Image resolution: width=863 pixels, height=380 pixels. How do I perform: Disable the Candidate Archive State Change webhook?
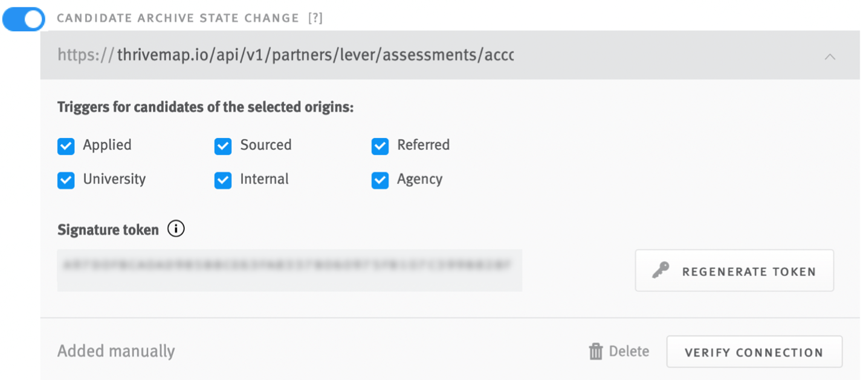[x=23, y=19]
